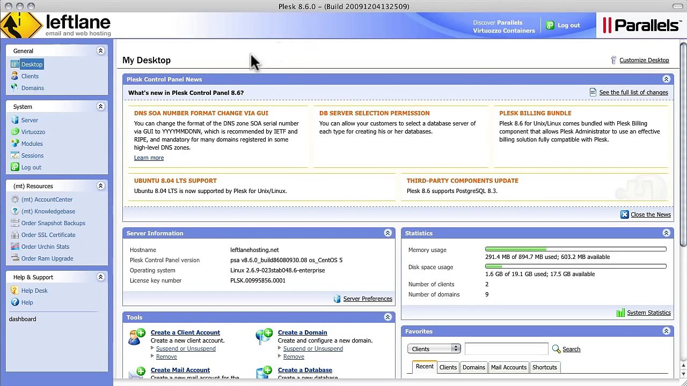Open the Create Mail Account link

[x=180, y=370]
